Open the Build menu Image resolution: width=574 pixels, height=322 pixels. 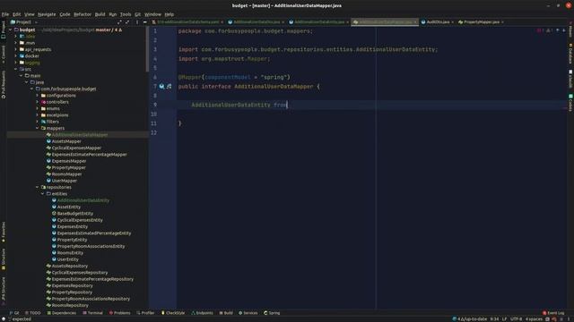click(x=100, y=14)
